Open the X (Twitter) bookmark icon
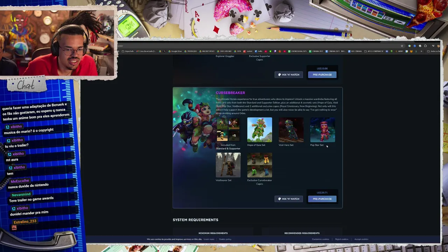 164,51
